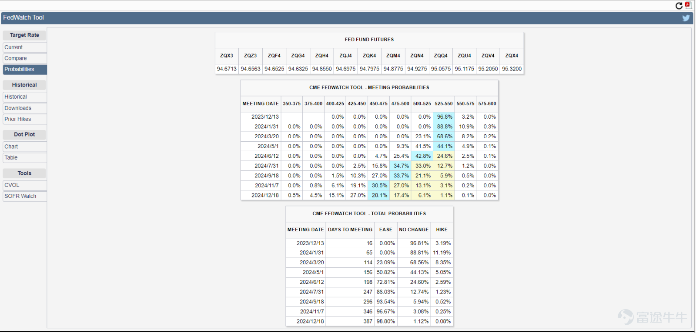Click the ZQM4 futures column header
Viewport: 696px width, 333px height.
(x=393, y=56)
